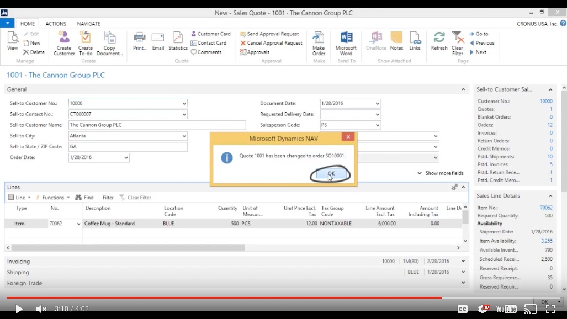The height and width of the screenshot is (319, 567).
Task: Print the sales quote
Action: [140, 41]
